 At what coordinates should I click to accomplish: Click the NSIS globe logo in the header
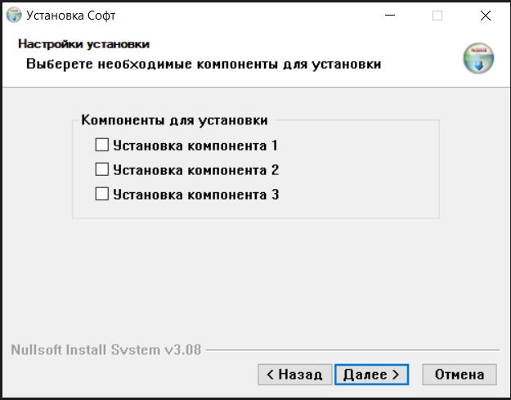point(478,59)
